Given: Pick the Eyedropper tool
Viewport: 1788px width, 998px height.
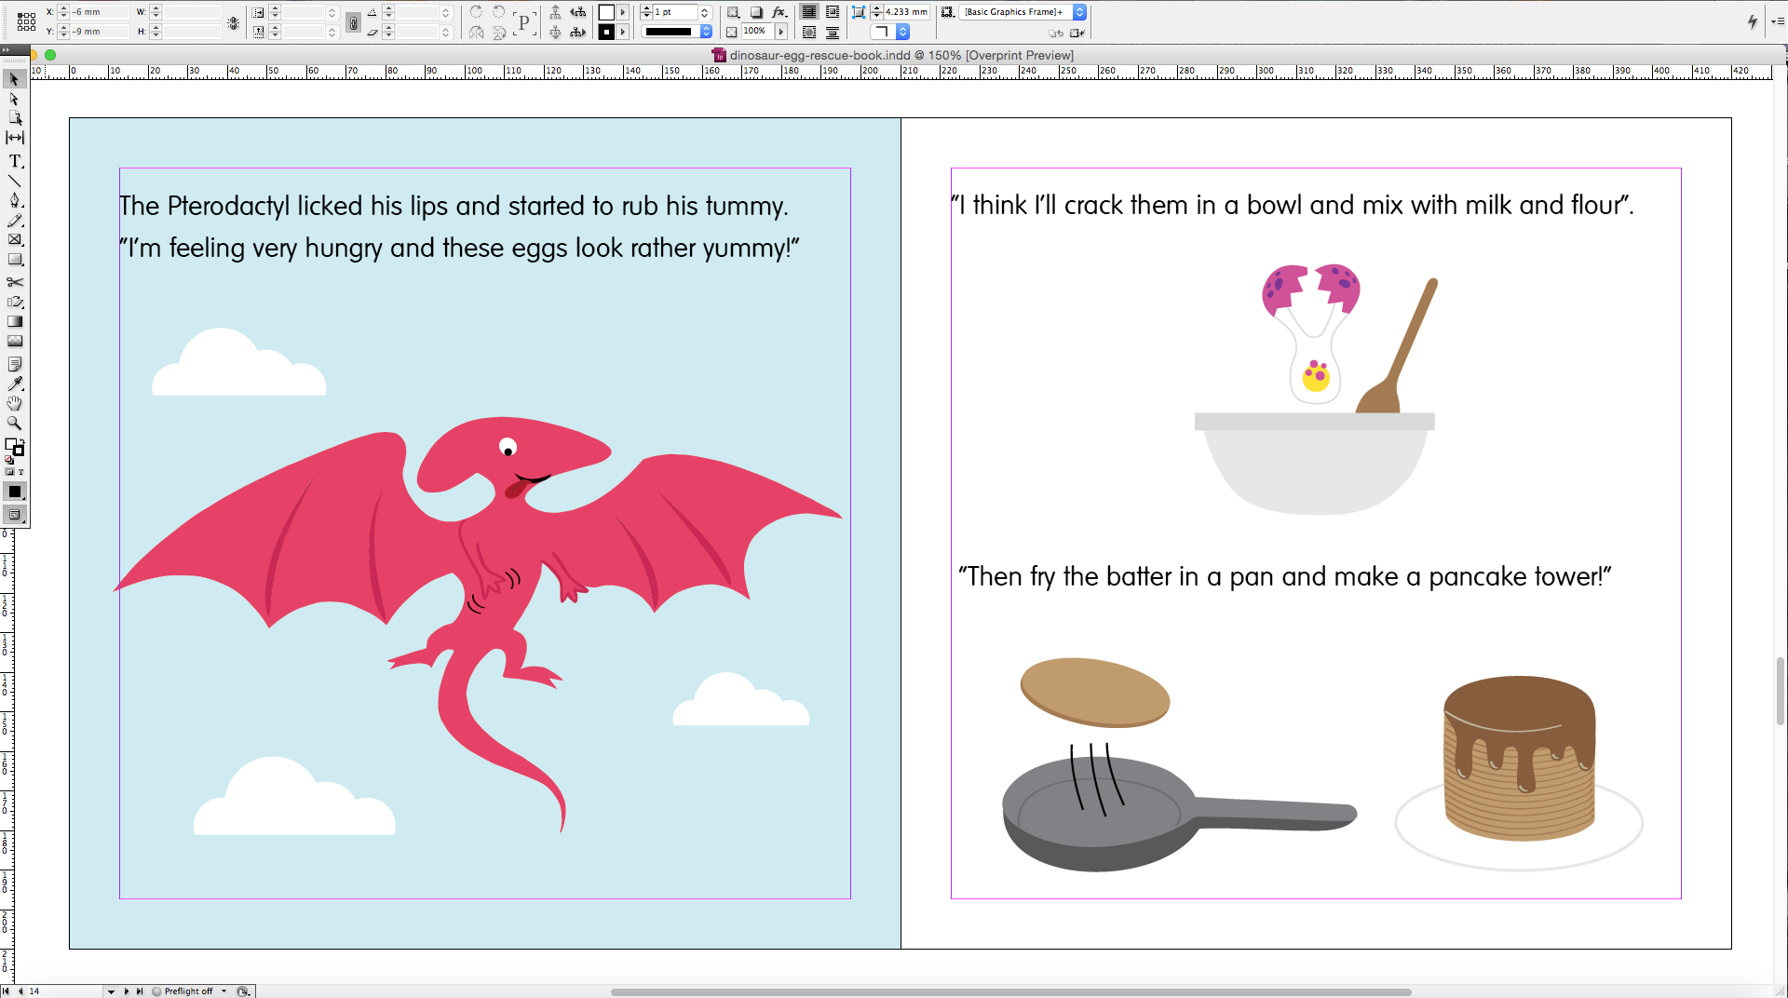Looking at the screenshot, I should [x=15, y=384].
